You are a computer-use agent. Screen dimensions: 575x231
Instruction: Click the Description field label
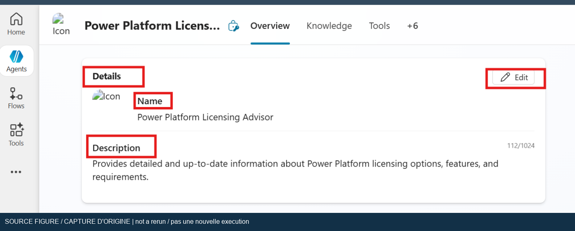tap(116, 148)
